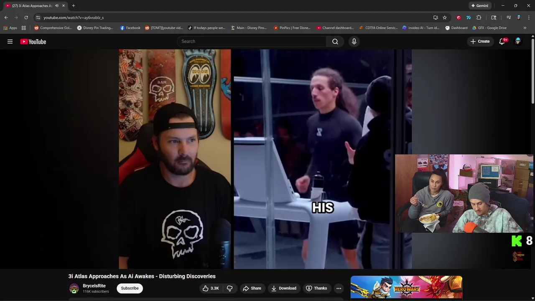Activate voice search microphone
The image size is (535, 301).
click(x=354, y=41)
